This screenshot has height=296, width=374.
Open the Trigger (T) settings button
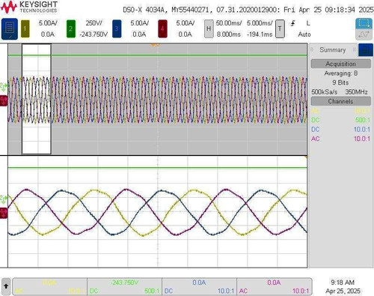280,28
